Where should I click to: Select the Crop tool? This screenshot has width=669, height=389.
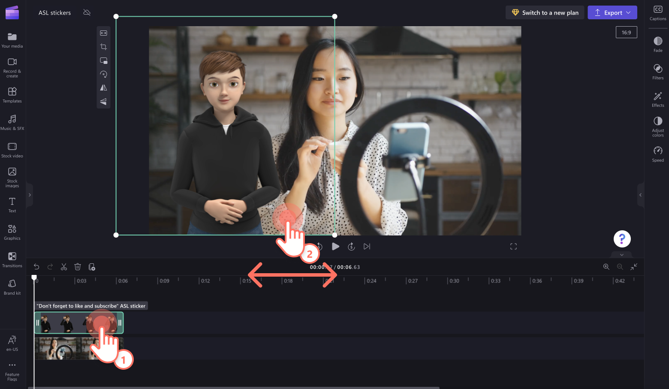point(103,47)
